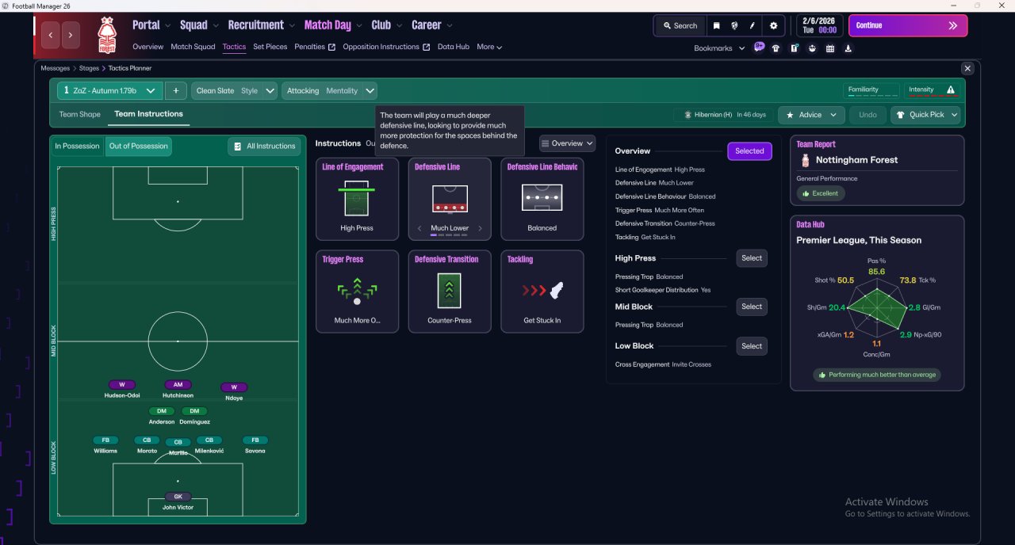
Task: Select Out of Possession toggle
Action: (x=139, y=146)
